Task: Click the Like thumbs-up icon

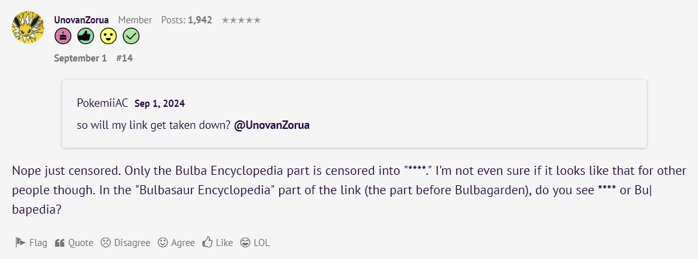Action: [207, 243]
